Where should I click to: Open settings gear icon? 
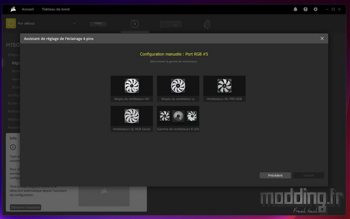tap(315, 9)
